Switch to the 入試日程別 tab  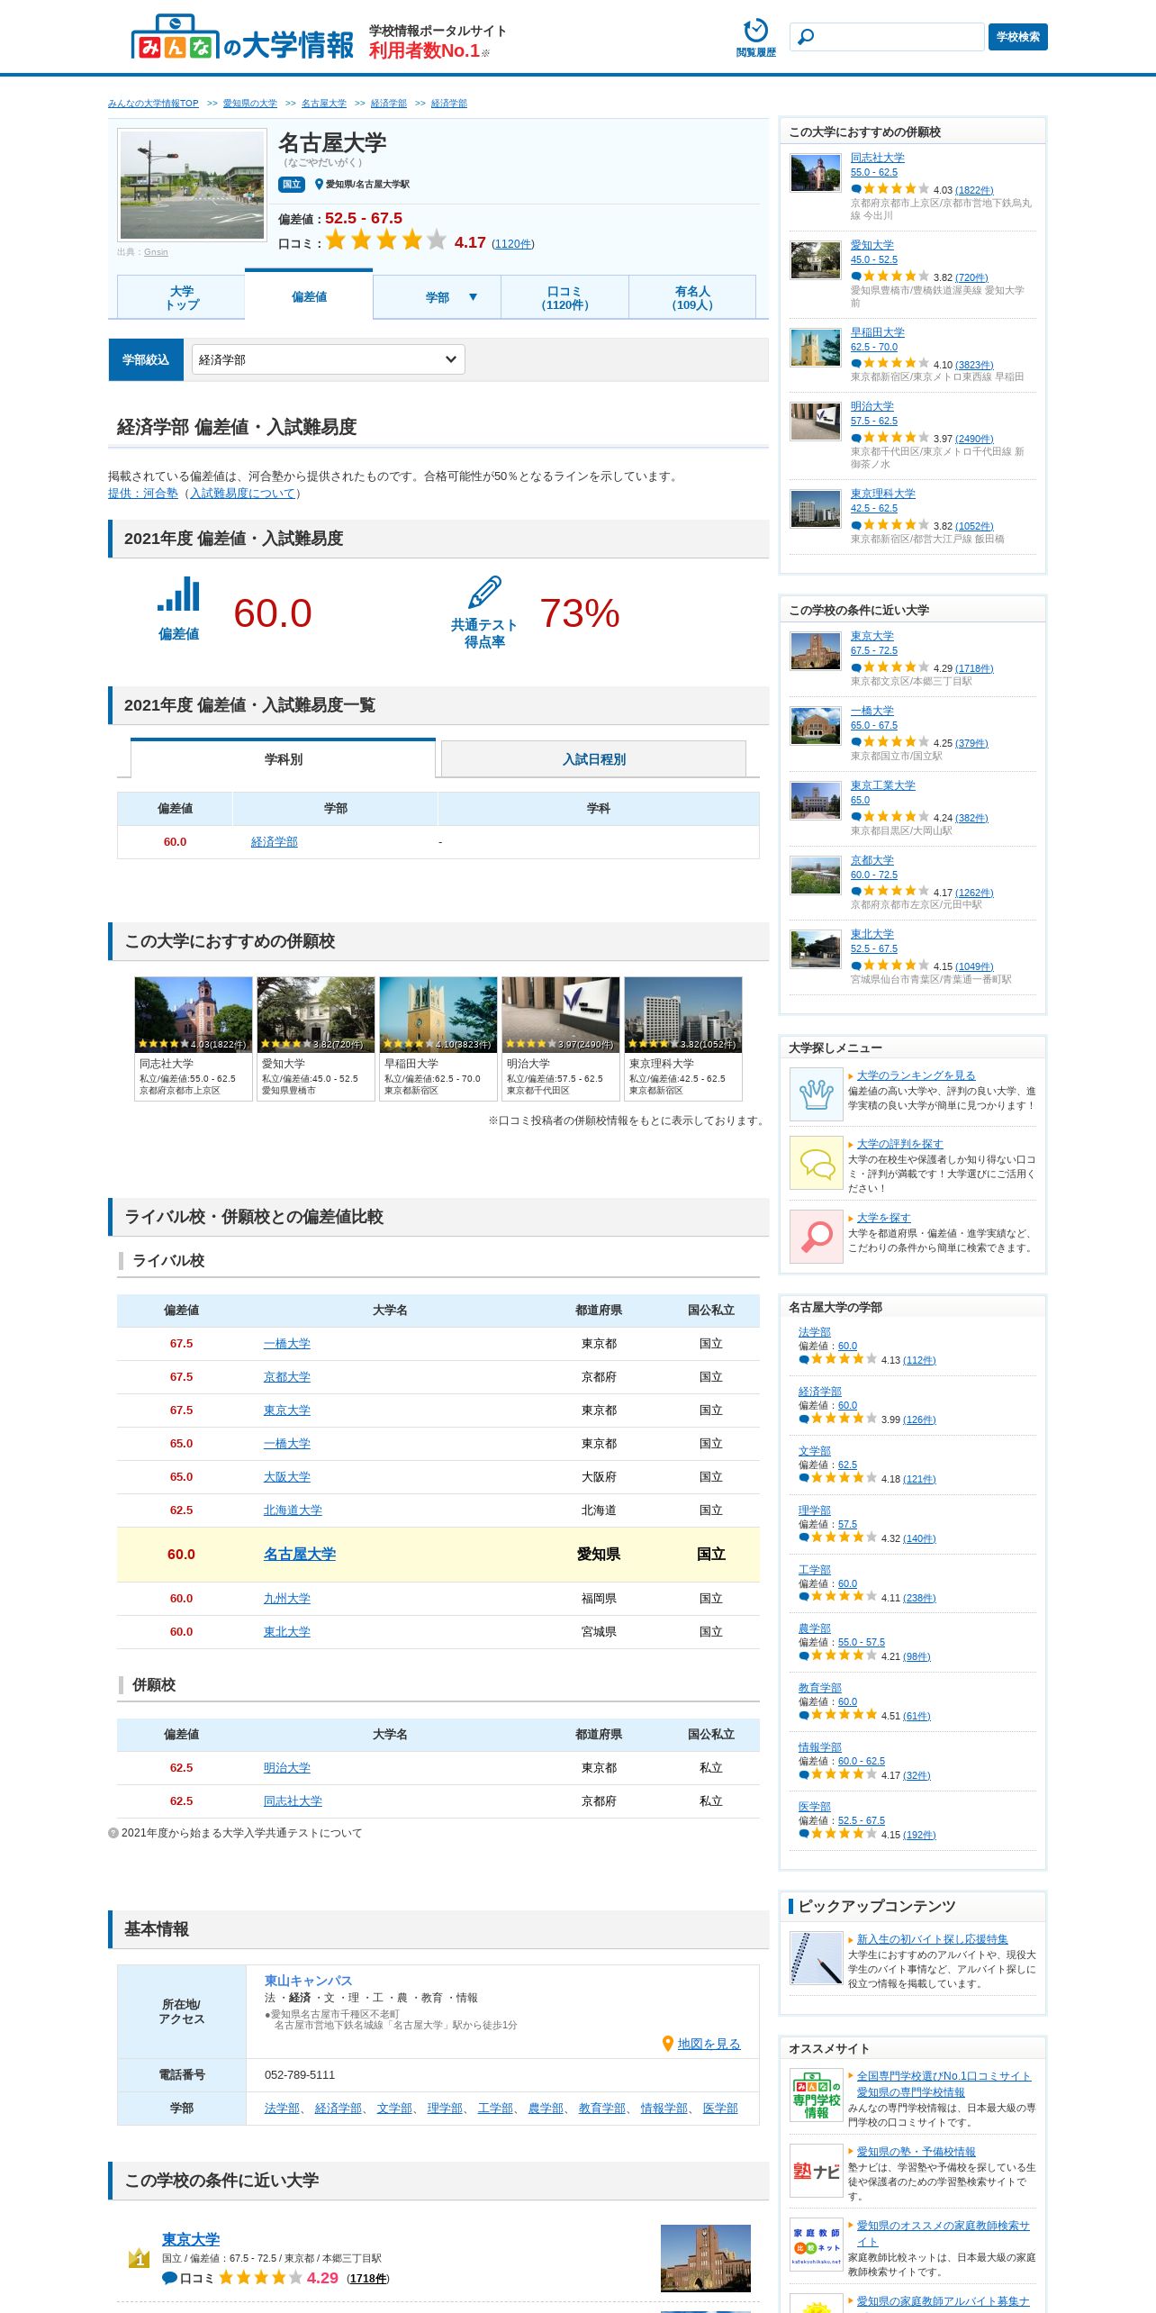pyautogui.click(x=593, y=759)
